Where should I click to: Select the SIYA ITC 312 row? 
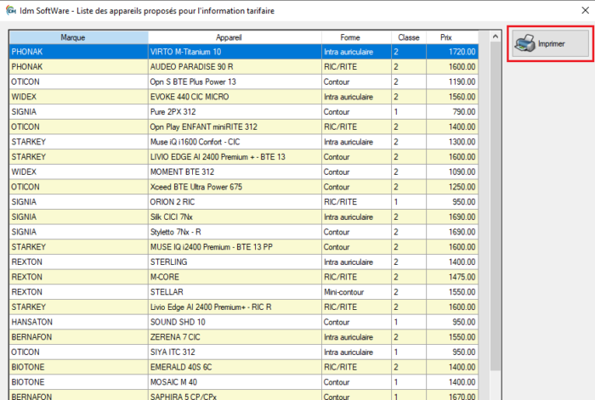pos(244,352)
